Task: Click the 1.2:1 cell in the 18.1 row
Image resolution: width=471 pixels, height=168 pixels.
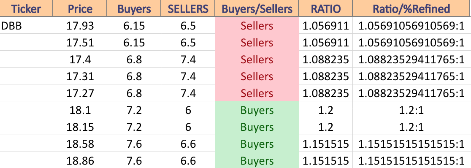Action: 411,110
